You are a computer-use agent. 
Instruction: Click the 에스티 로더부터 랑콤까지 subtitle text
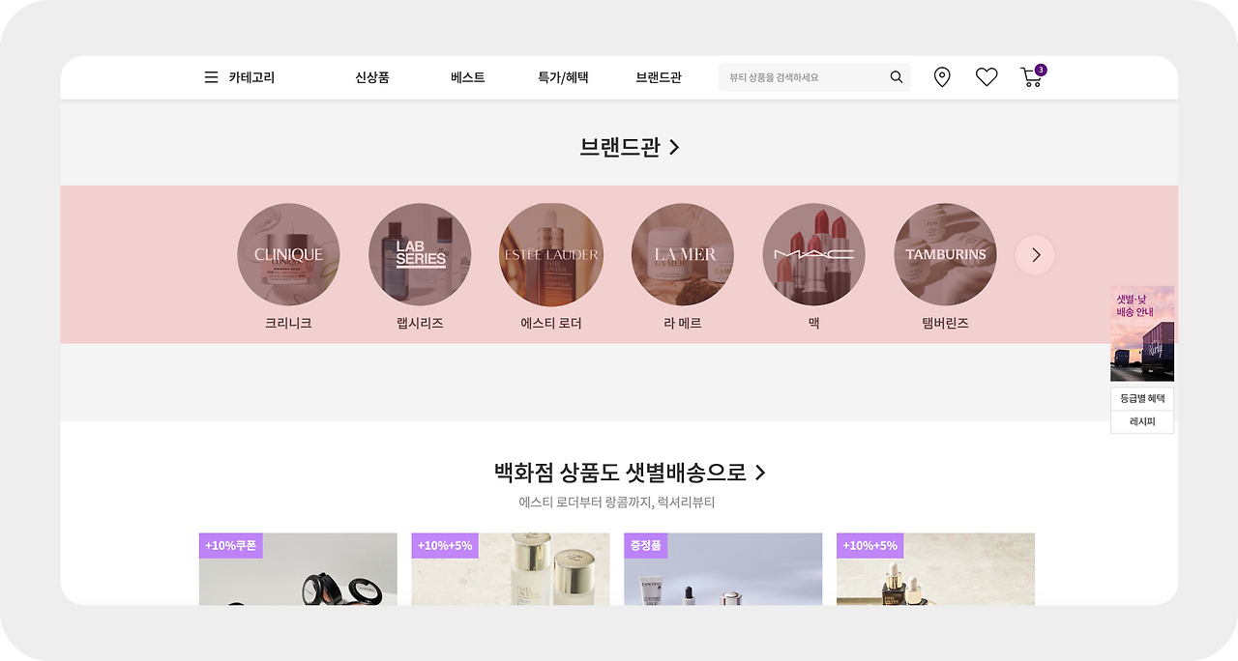coord(617,503)
